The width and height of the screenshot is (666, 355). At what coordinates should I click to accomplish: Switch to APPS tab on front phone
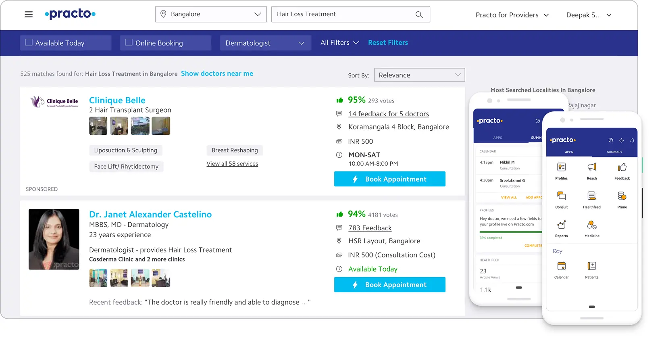pos(569,152)
